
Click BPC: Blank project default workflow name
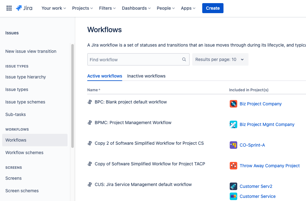(x=131, y=102)
